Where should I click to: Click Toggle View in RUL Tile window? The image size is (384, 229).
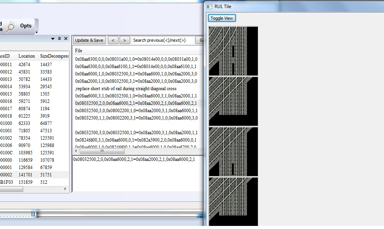(x=222, y=18)
